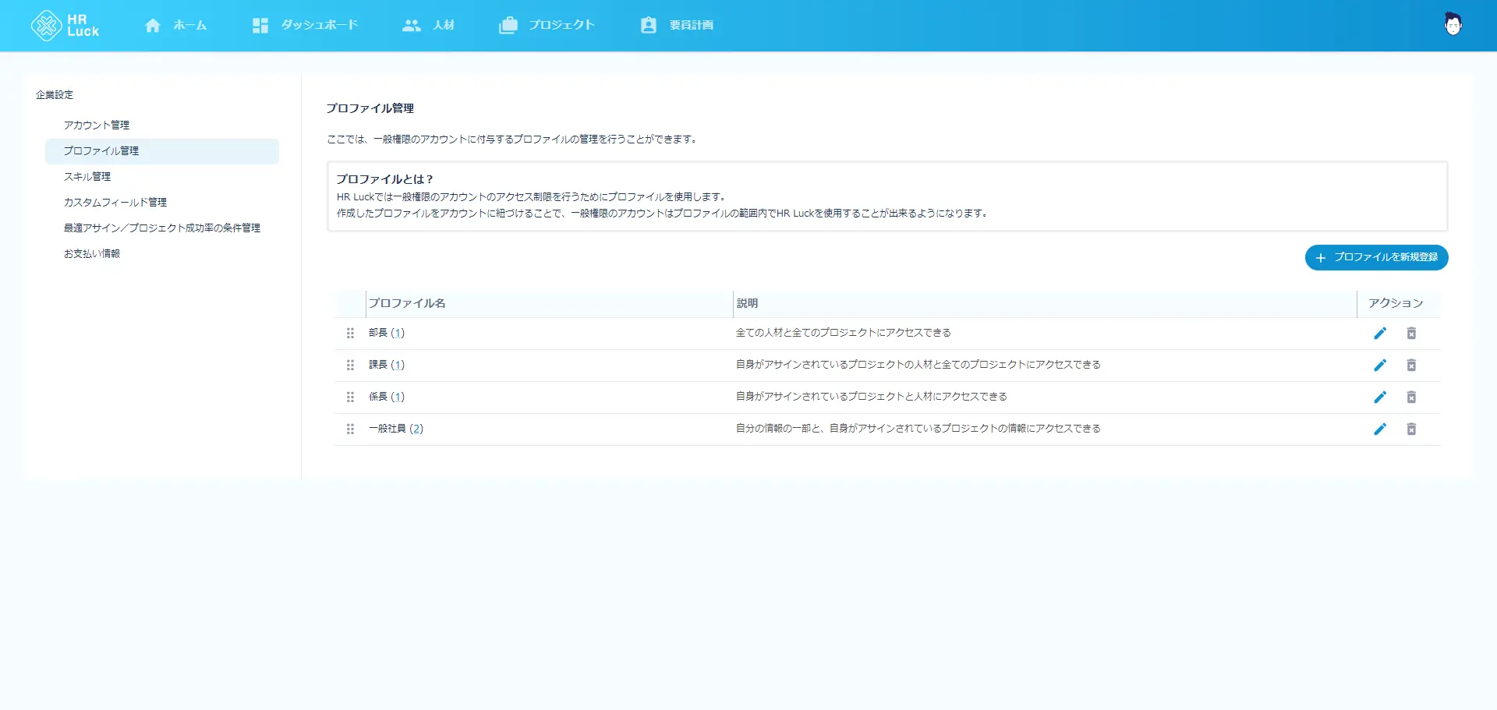Click the drag handle of 一般社員 row
The height and width of the screenshot is (710, 1497).
(350, 429)
